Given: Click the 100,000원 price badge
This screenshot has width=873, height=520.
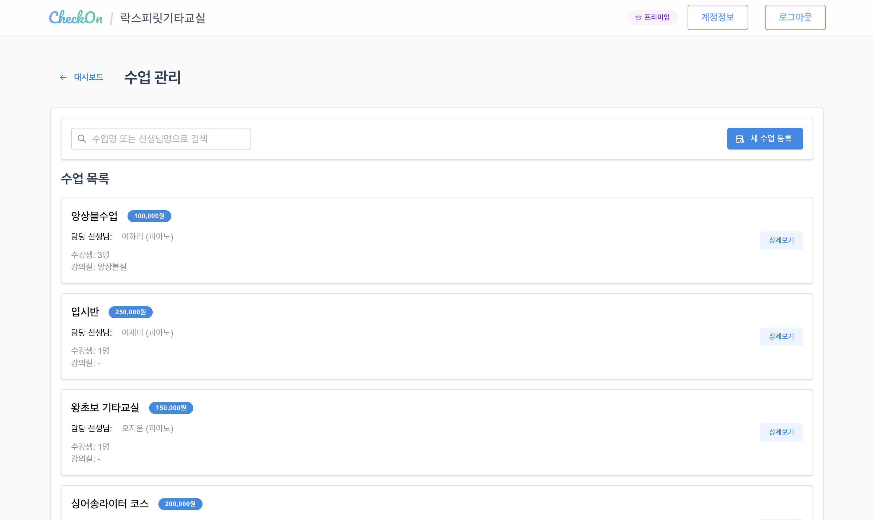Looking at the screenshot, I should point(149,216).
